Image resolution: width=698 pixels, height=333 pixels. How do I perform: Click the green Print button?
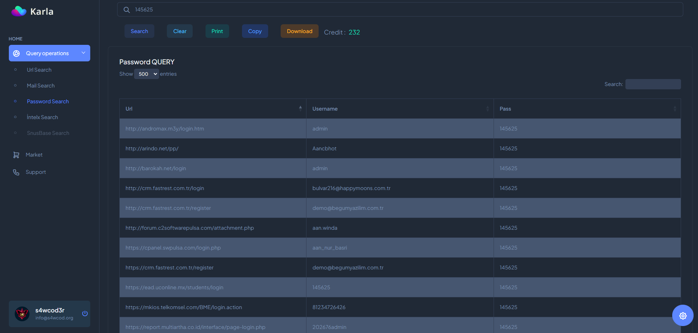pyautogui.click(x=217, y=31)
